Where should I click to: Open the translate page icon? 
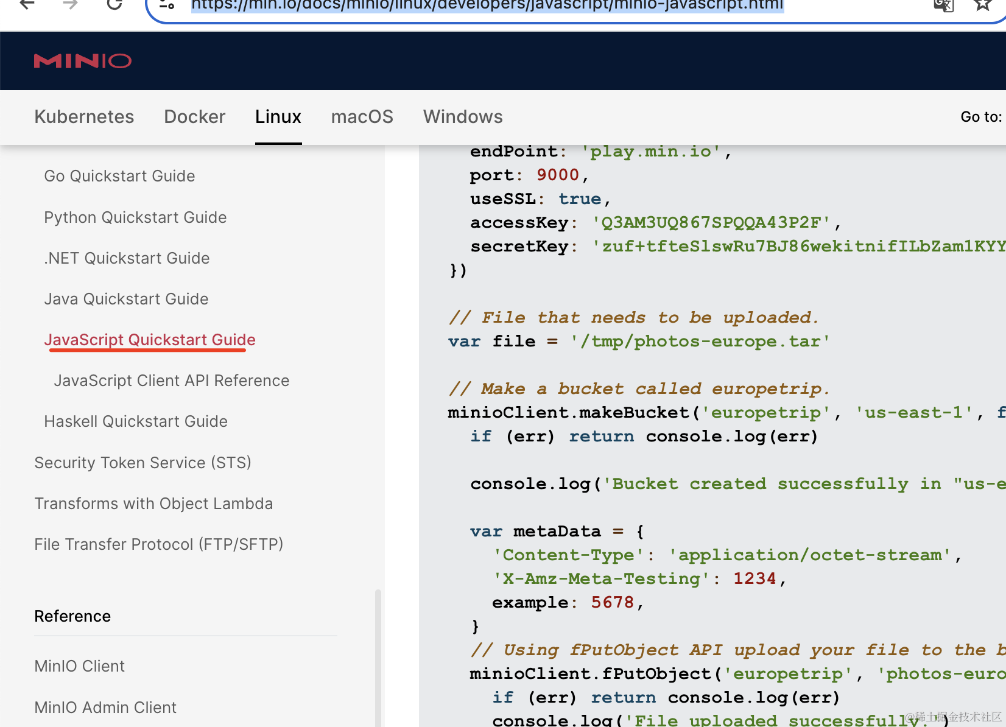(943, 5)
